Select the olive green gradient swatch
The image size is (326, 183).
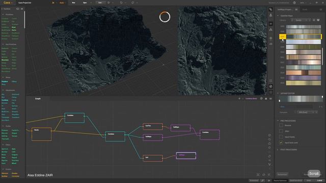click(304, 47)
